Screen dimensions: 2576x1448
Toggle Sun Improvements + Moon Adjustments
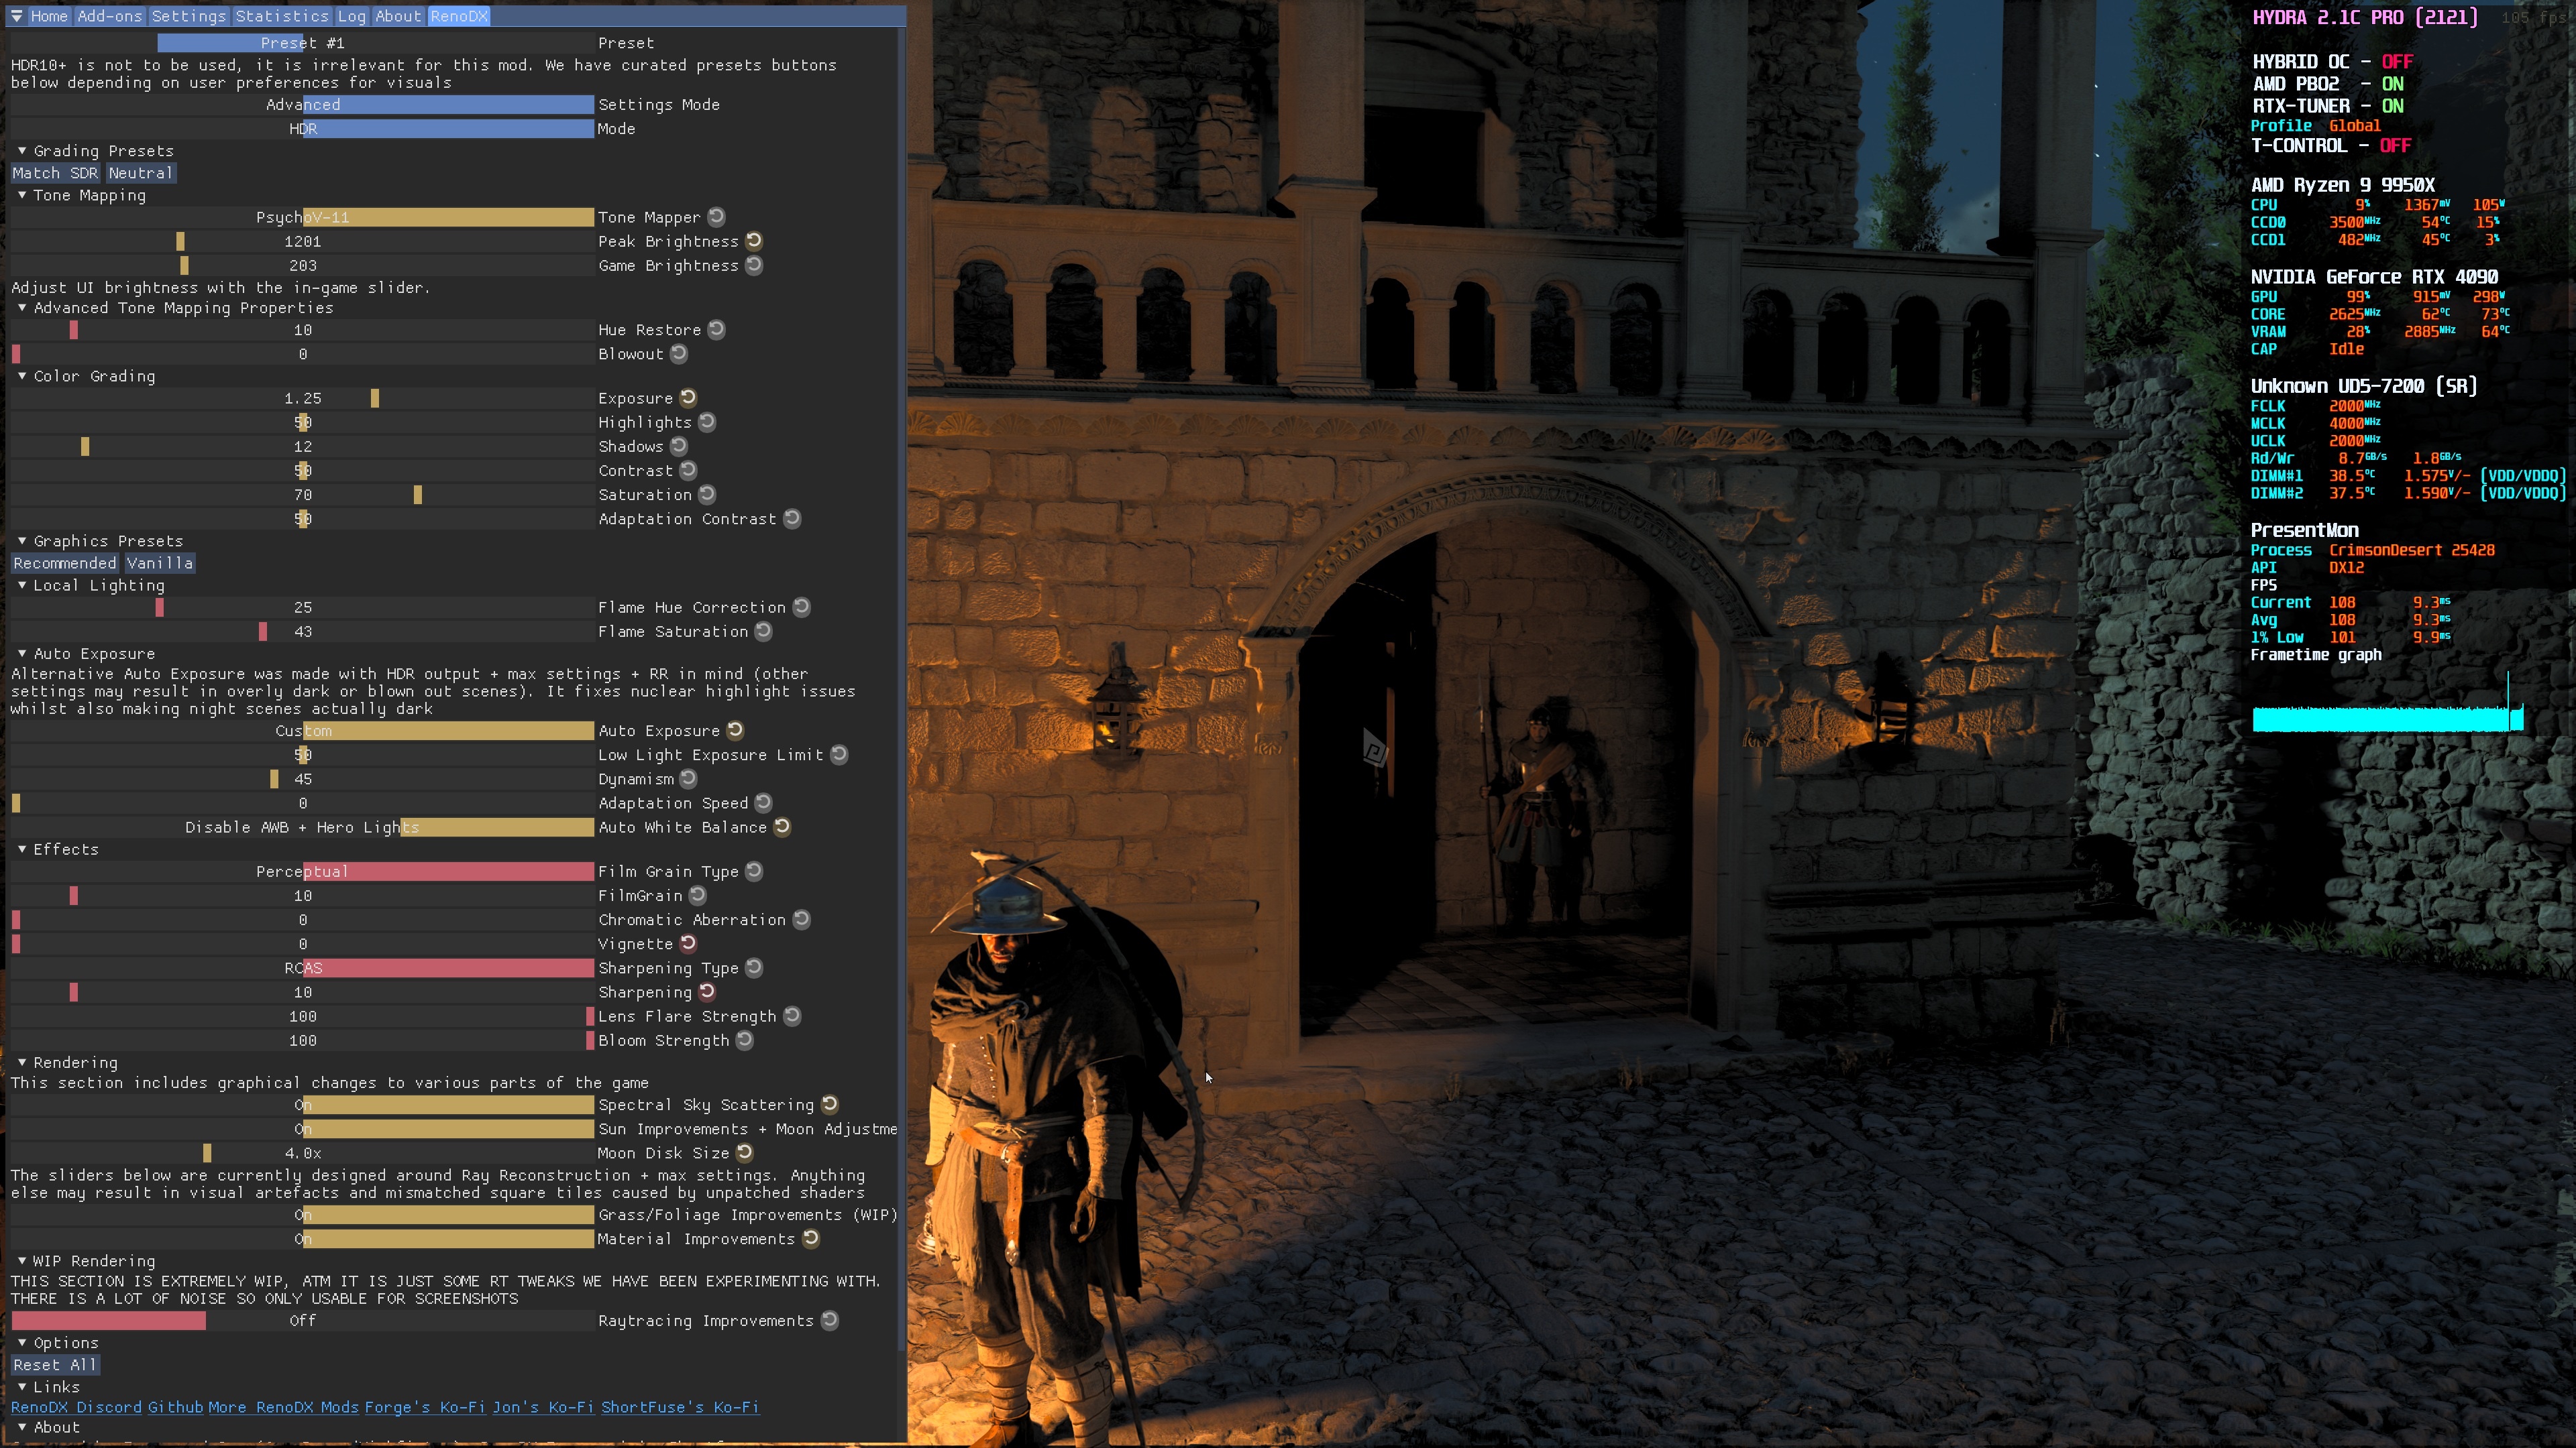(x=302, y=1128)
